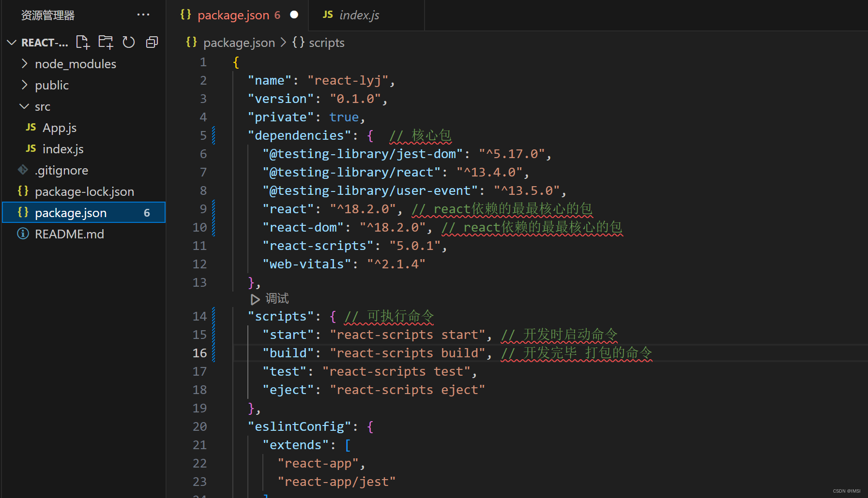Click line number 16 in the gutter
Image resolution: width=868 pixels, height=498 pixels.
pyautogui.click(x=199, y=353)
